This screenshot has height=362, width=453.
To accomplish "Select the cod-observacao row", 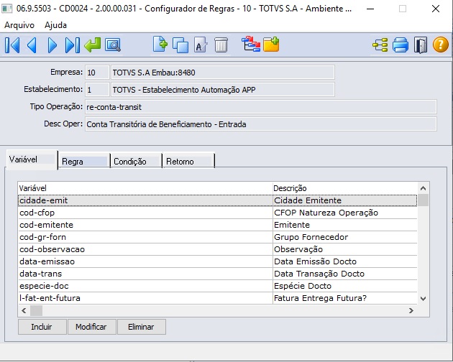I will pos(218,249).
